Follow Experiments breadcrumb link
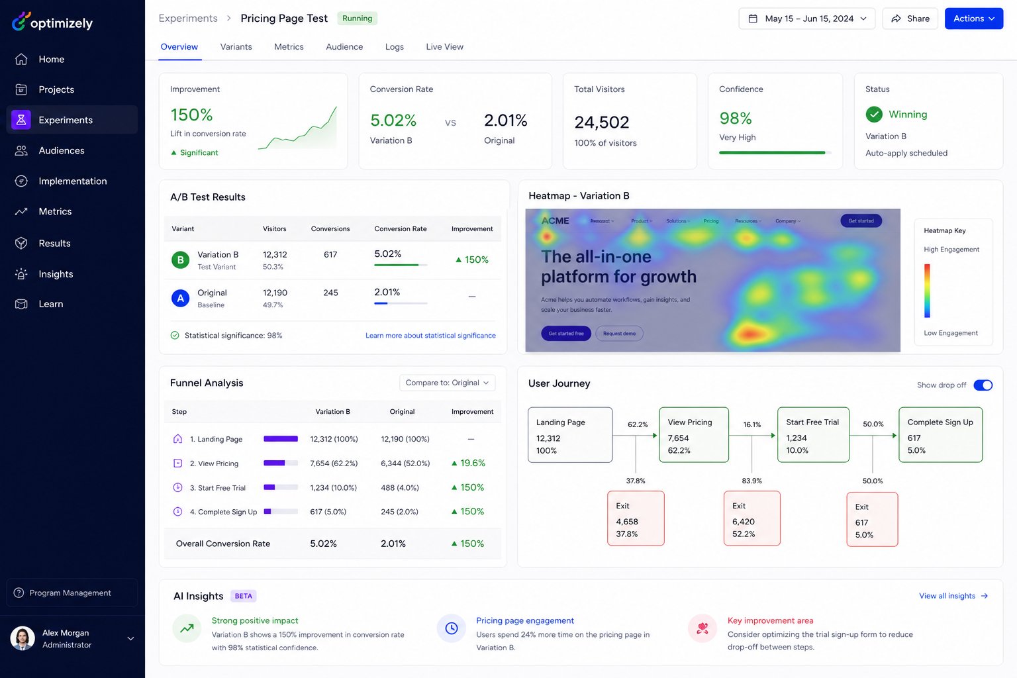This screenshot has height=678, width=1017. pos(188,19)
